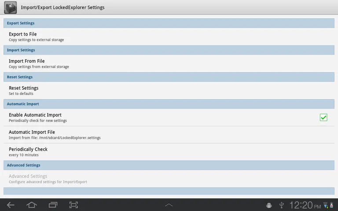This screenshot has height=211, width=338.
Task: Open the USB connection notification icon
Action: click(x=281, y=205)
